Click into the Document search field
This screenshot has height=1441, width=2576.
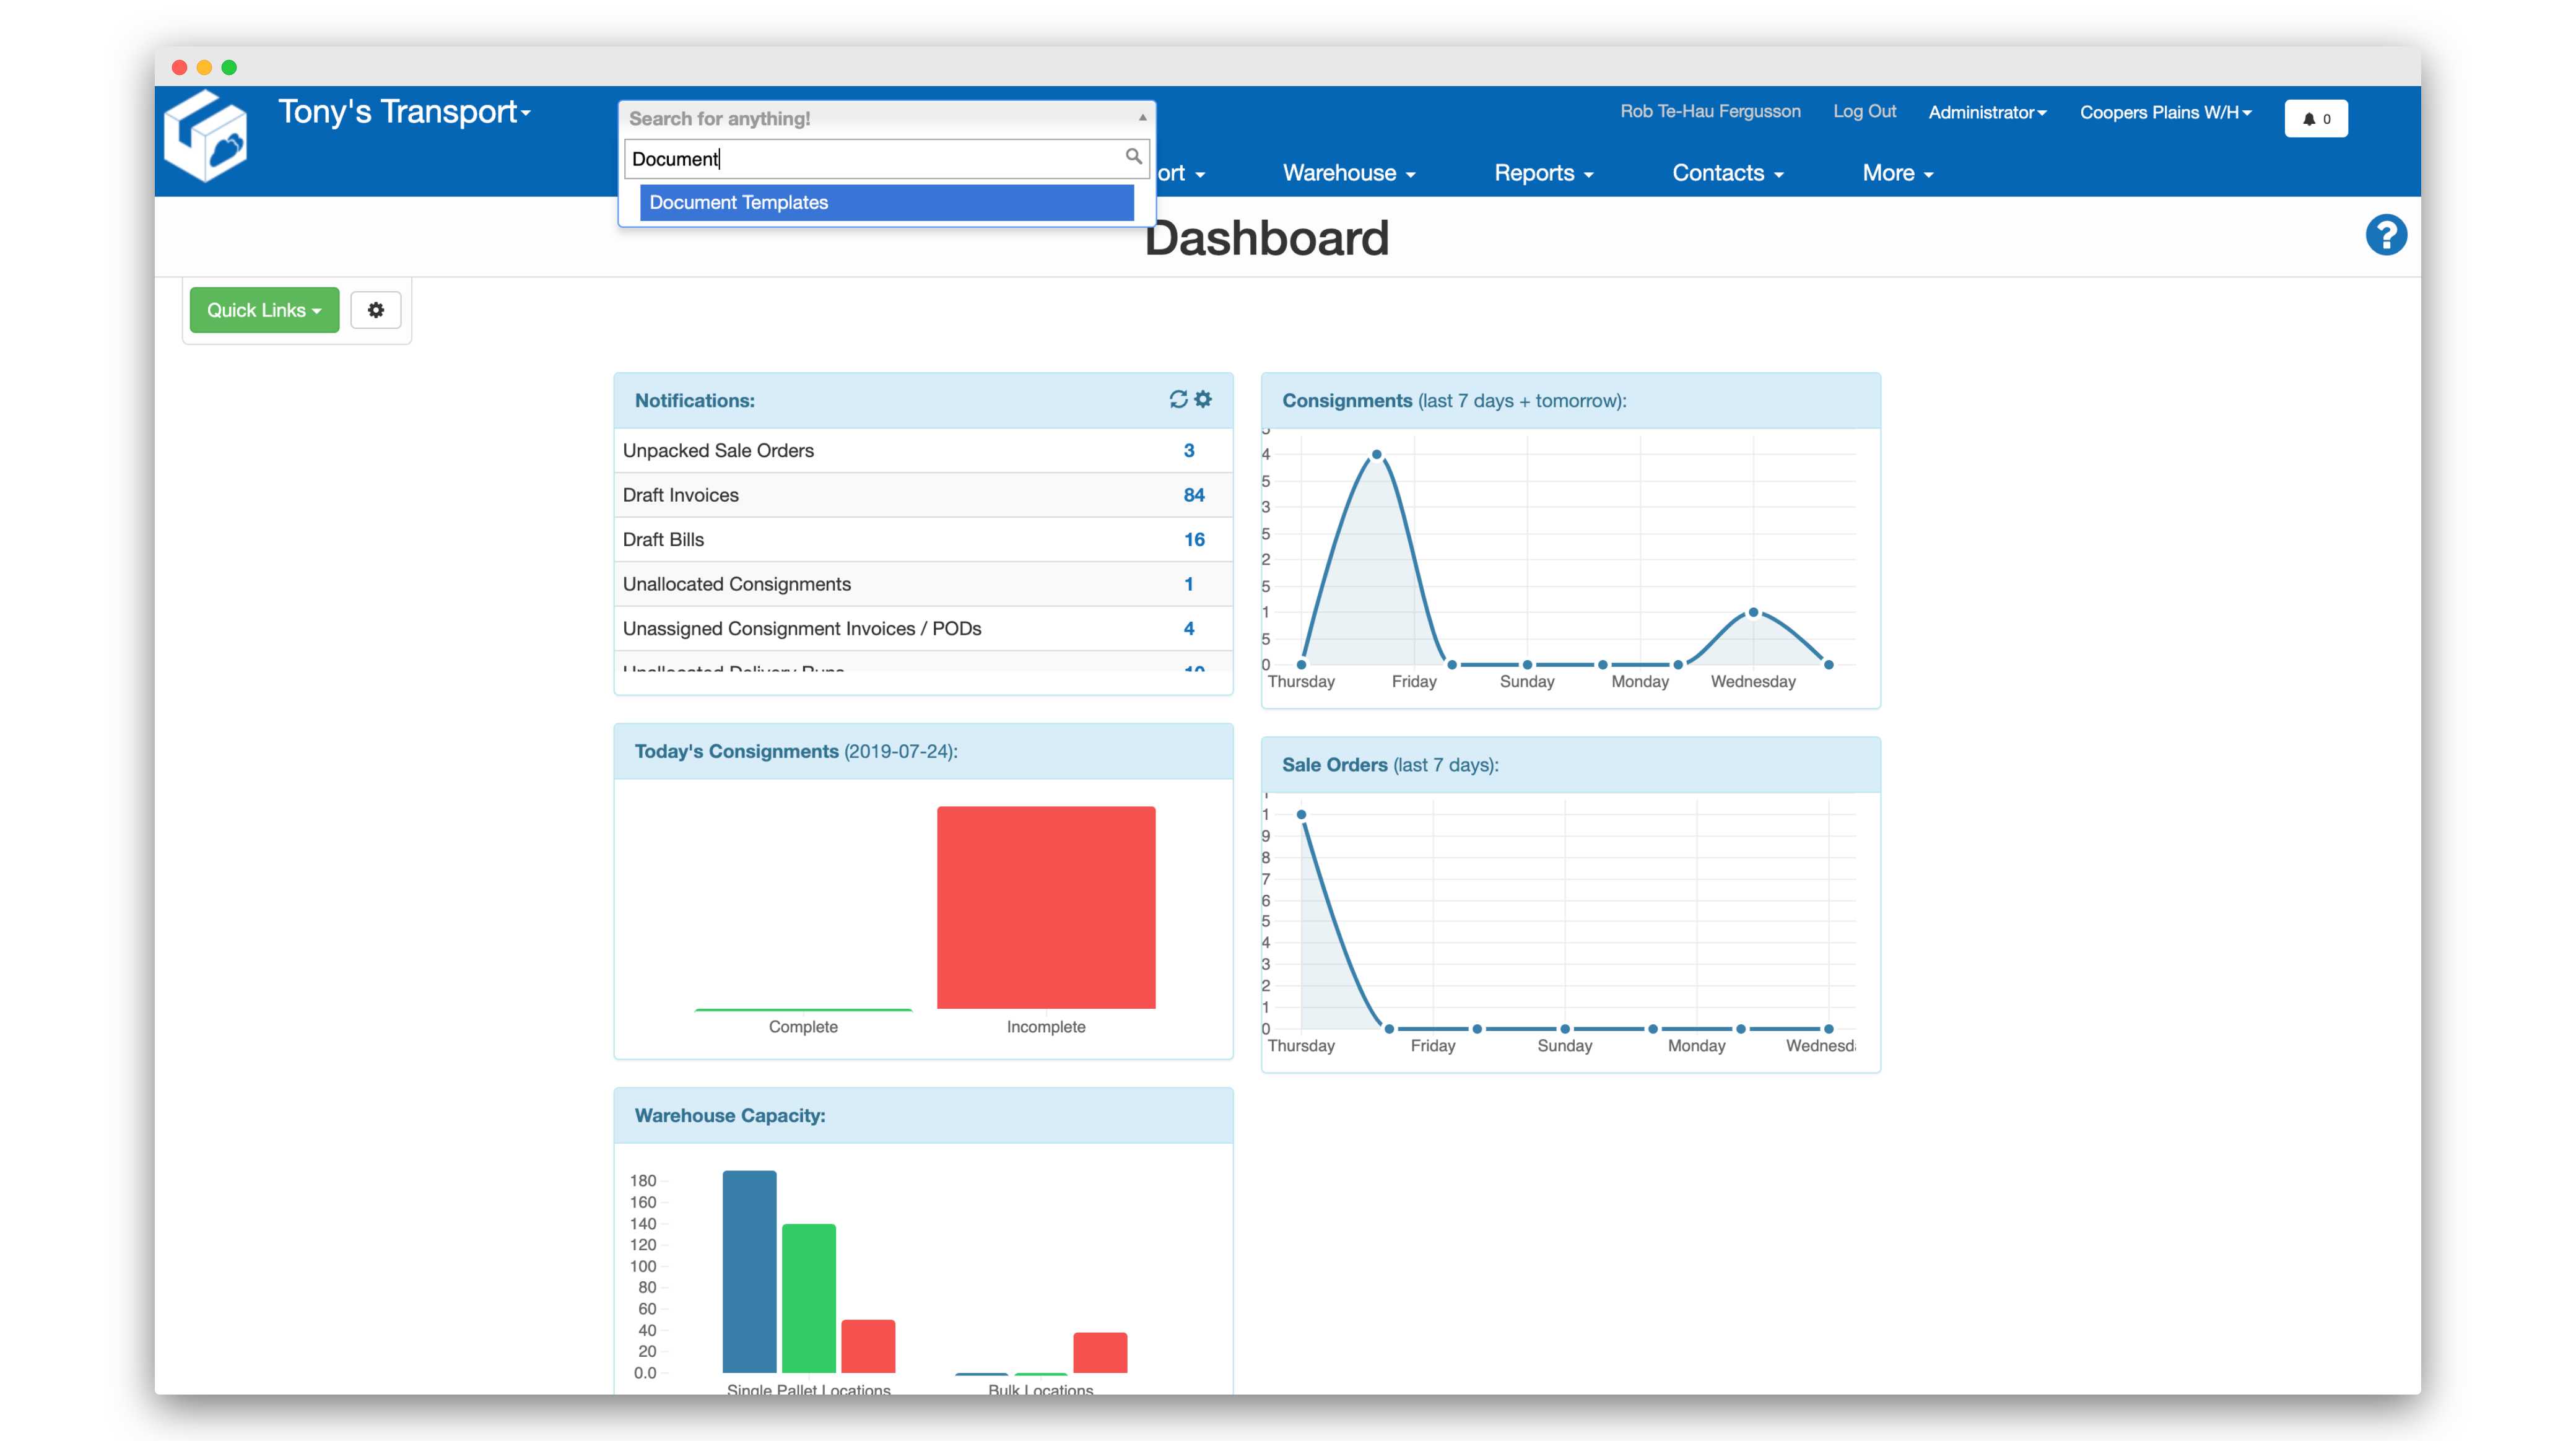click(870, 159)
